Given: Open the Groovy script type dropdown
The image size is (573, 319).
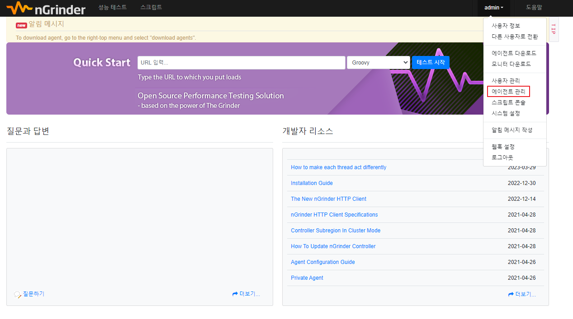Looking at the screenshot, I should (379, 63).
